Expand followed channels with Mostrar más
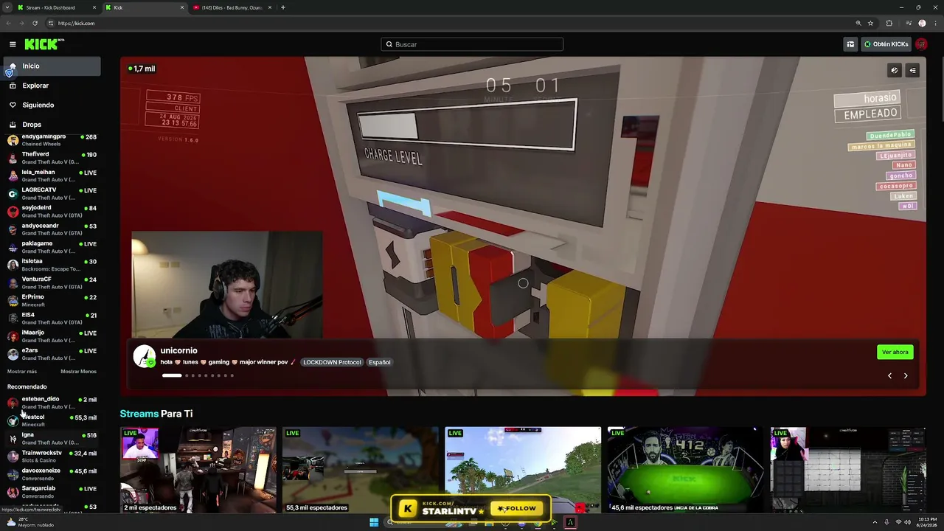944x531 pixels. coord(22,372)
